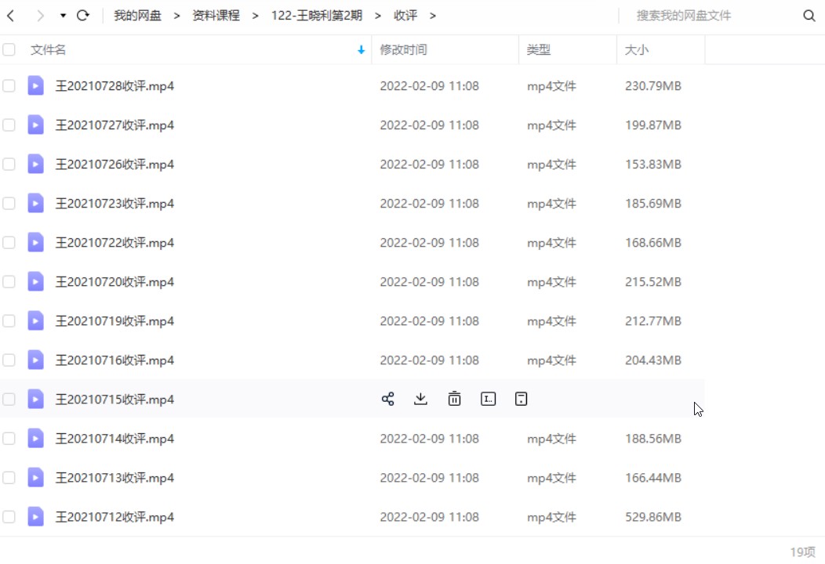The image size is (825, 564).
Task: Select the checkbox for 王20210712收评.mp4
Action: click(x=9, y=517)
